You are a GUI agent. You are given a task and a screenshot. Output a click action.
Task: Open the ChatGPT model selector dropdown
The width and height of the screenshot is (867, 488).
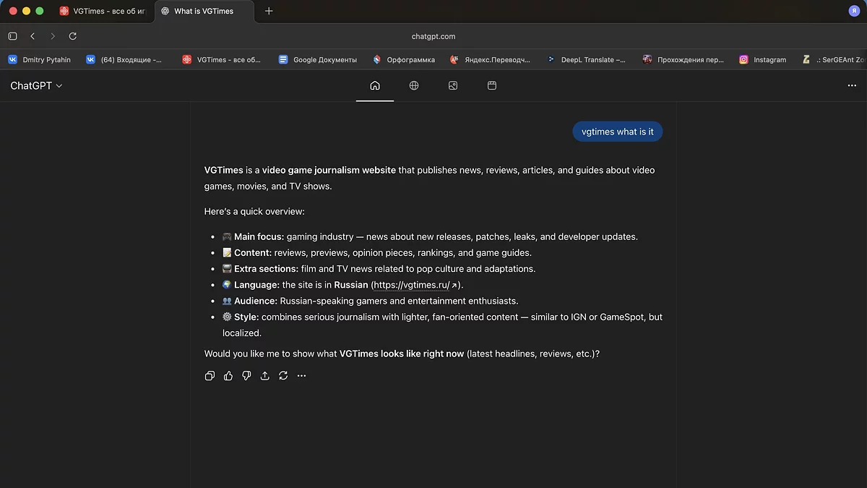tap(36, 86)
